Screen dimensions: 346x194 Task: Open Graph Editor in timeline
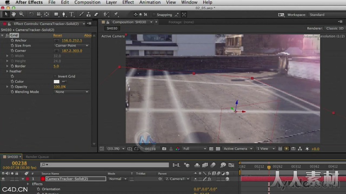231,165
